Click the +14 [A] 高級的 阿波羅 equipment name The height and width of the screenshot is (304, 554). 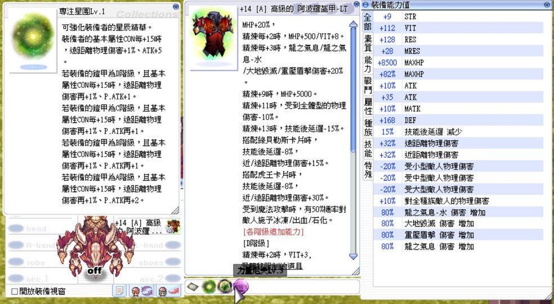pyautogui.click(x=138, y=227)
